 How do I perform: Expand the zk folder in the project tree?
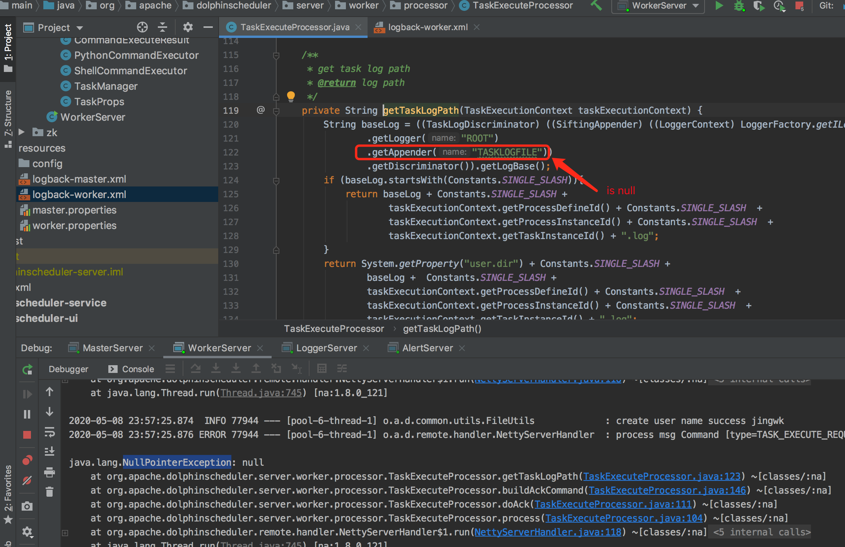tap(22, 133)
